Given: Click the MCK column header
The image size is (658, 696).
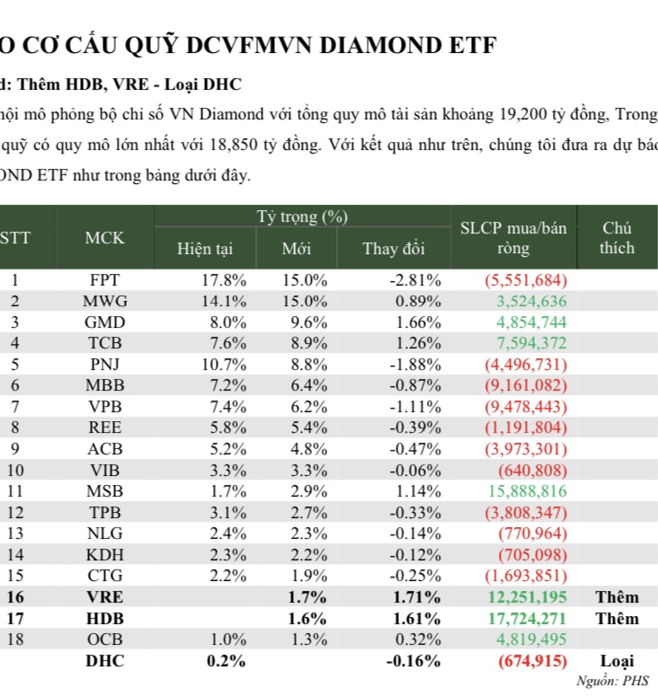Looking at the screenshot, I should point(105,237).
